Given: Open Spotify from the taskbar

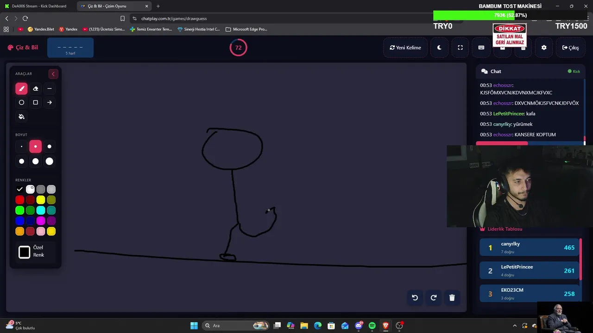Looking at the screenshot, I should click(x=372, y=326).
